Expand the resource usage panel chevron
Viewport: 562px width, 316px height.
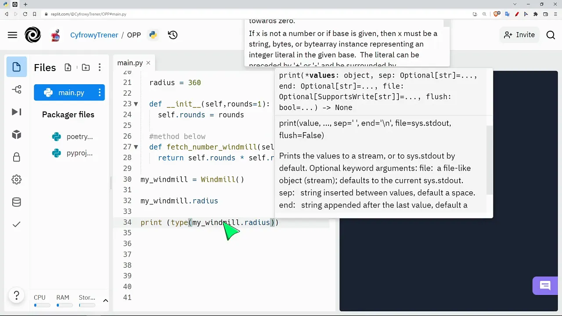pos(105,301)
